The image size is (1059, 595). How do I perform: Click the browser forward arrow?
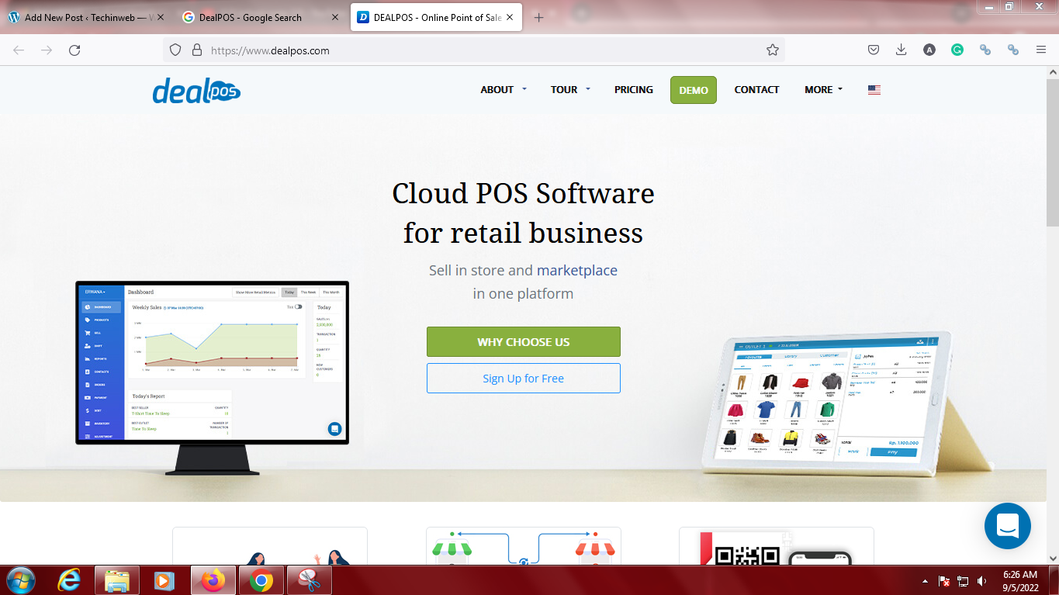(x=47, y=50)
